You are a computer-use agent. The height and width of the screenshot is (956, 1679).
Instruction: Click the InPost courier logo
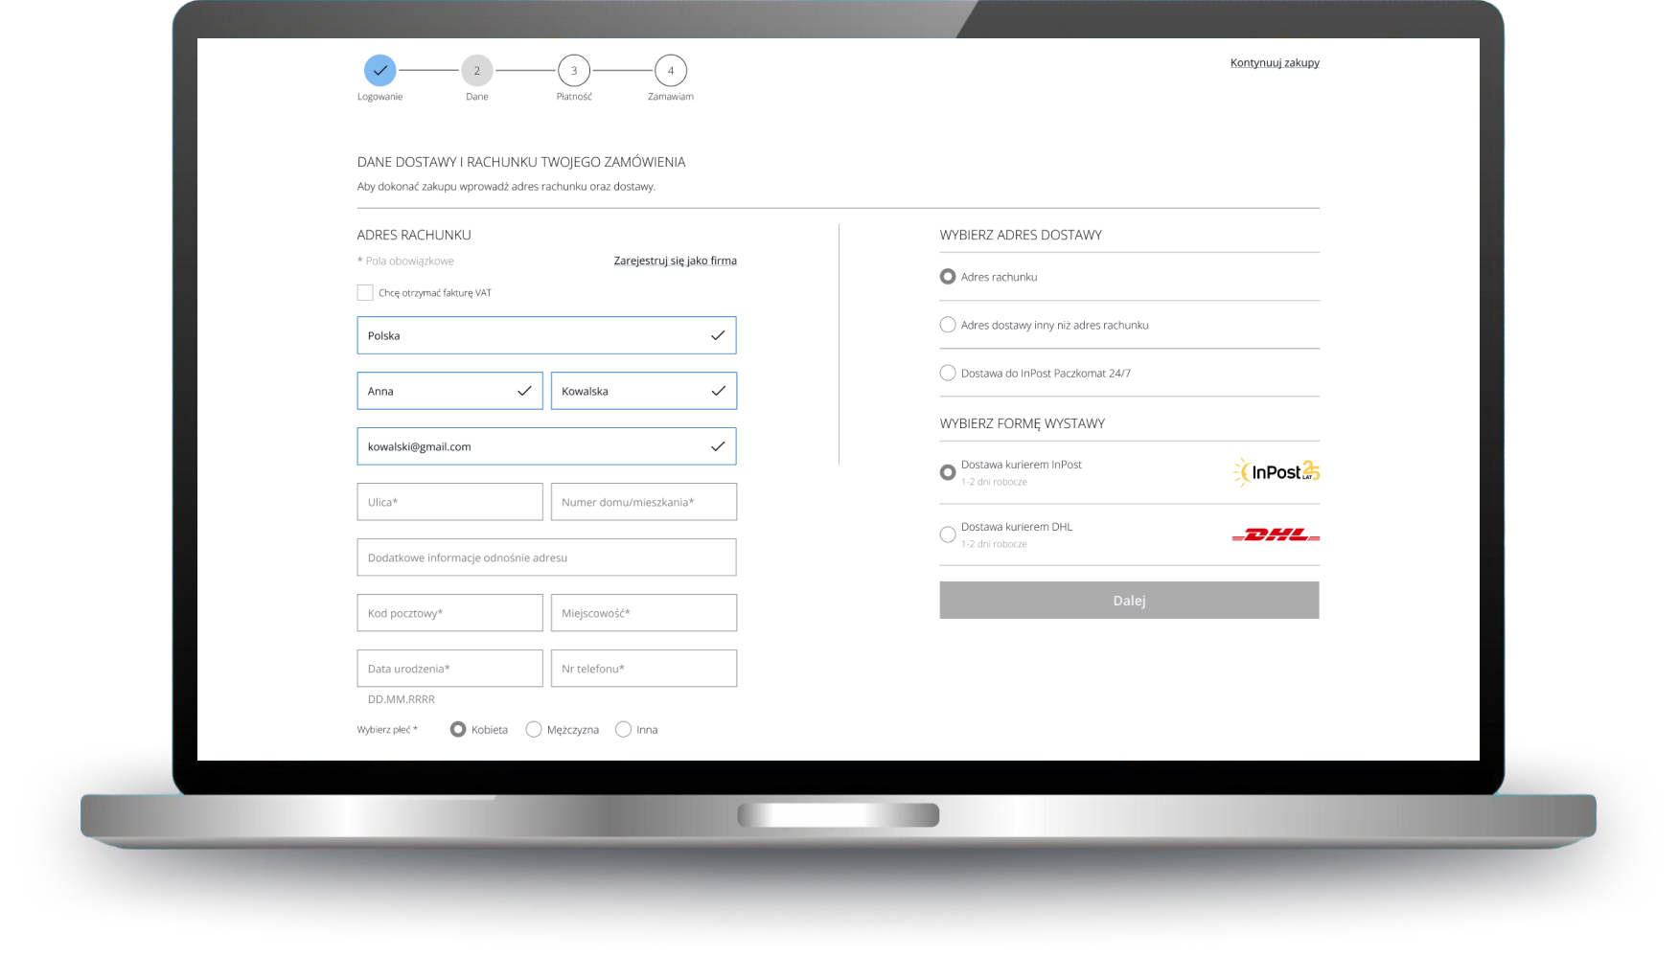tap(1276, 471)
